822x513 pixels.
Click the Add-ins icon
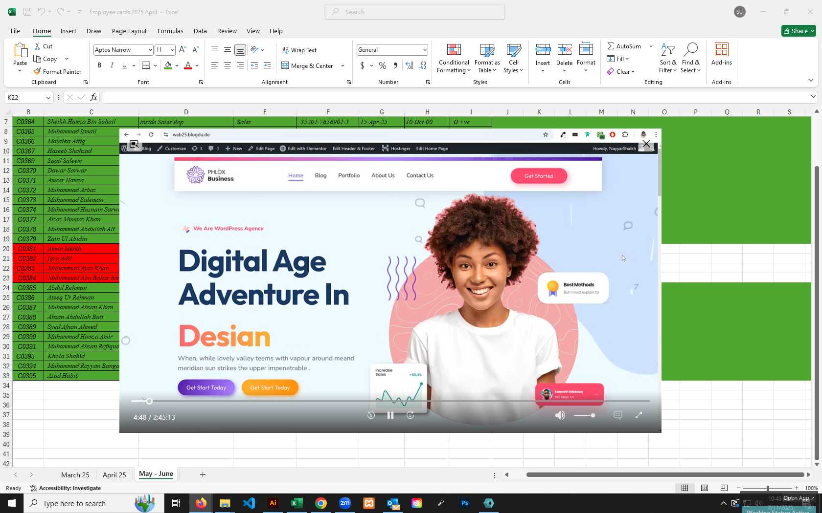[x=721, y=50]
